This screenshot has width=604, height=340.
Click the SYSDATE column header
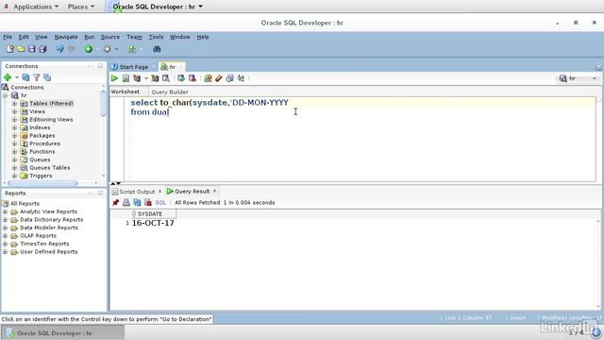pyautogui.click(x=154, y=214)
